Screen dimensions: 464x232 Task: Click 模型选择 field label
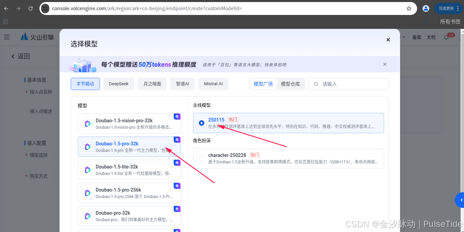39,155
